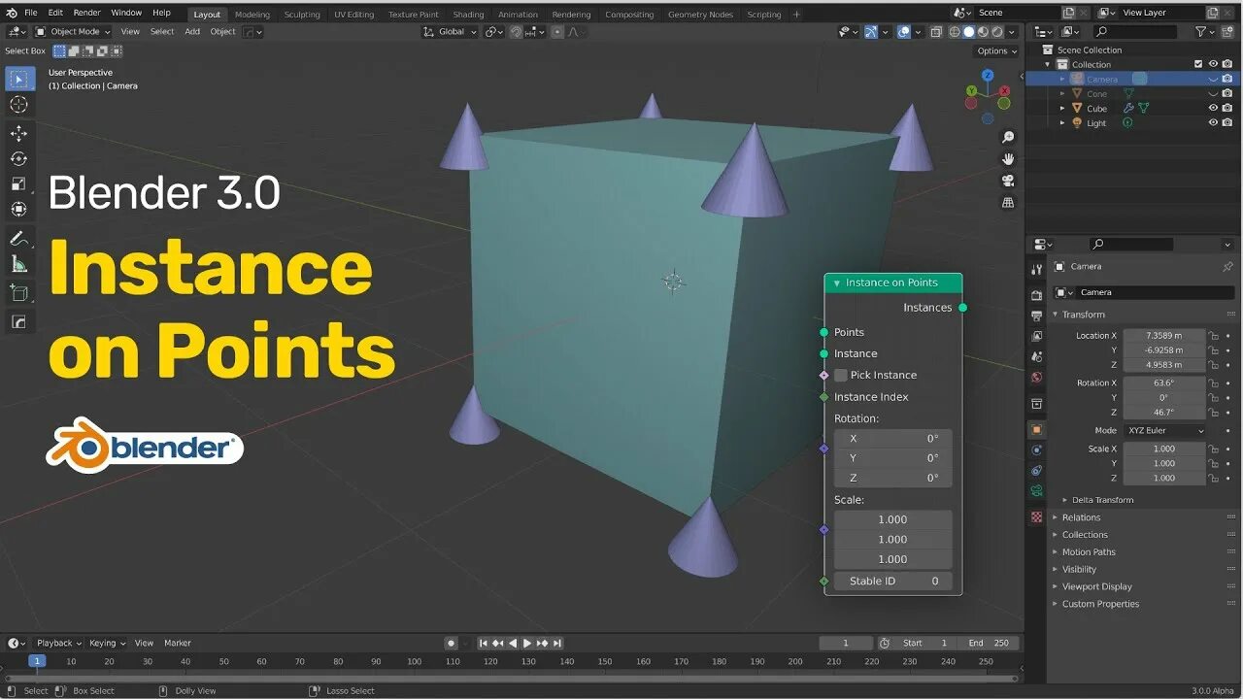Switch to the Geometry Nodes workspace tab

(x=700, y=15)
